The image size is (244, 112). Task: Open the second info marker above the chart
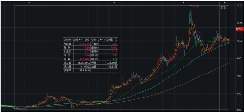pyautogui.click(x=114, y=3)
